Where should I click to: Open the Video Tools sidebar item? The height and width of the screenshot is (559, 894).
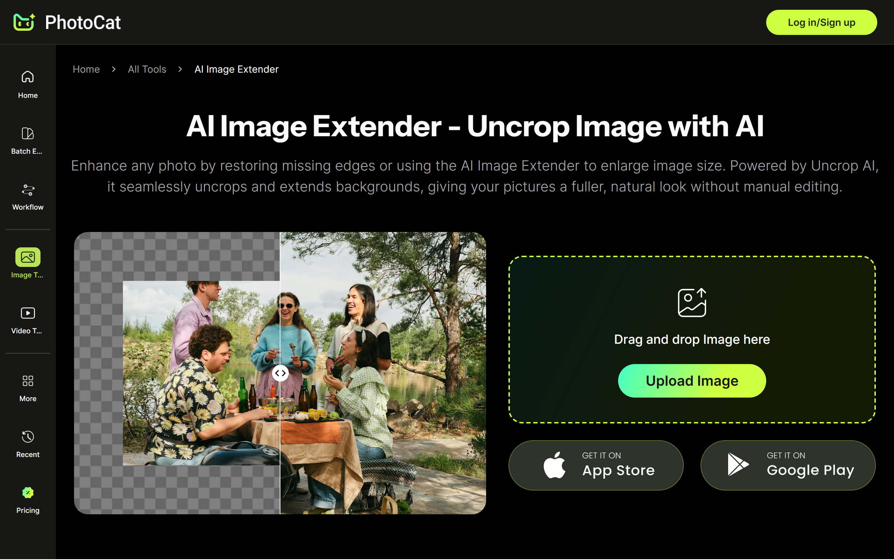tap(28, 320)
